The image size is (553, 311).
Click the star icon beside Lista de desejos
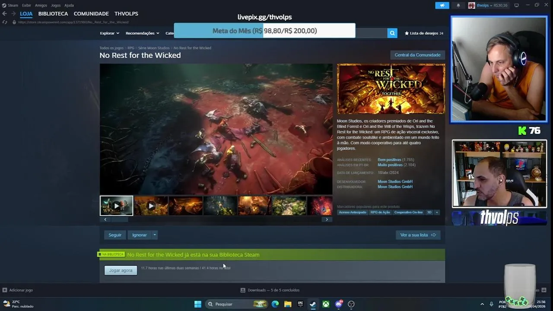(407, 33)
